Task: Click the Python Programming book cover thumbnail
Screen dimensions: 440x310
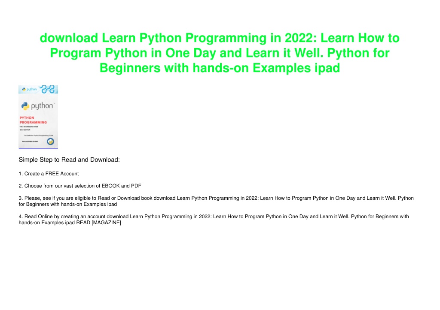Action: click(38, 117)
